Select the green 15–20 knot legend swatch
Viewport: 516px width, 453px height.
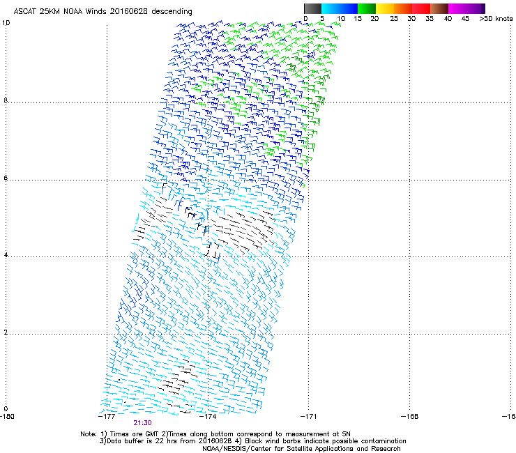click(x=367, y=8)
